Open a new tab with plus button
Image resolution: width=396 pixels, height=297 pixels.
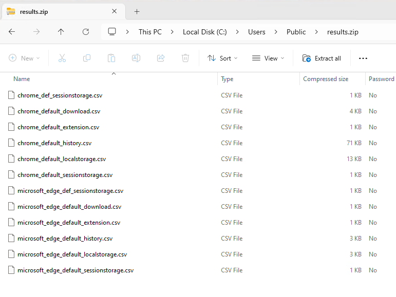tap(137, 11)
